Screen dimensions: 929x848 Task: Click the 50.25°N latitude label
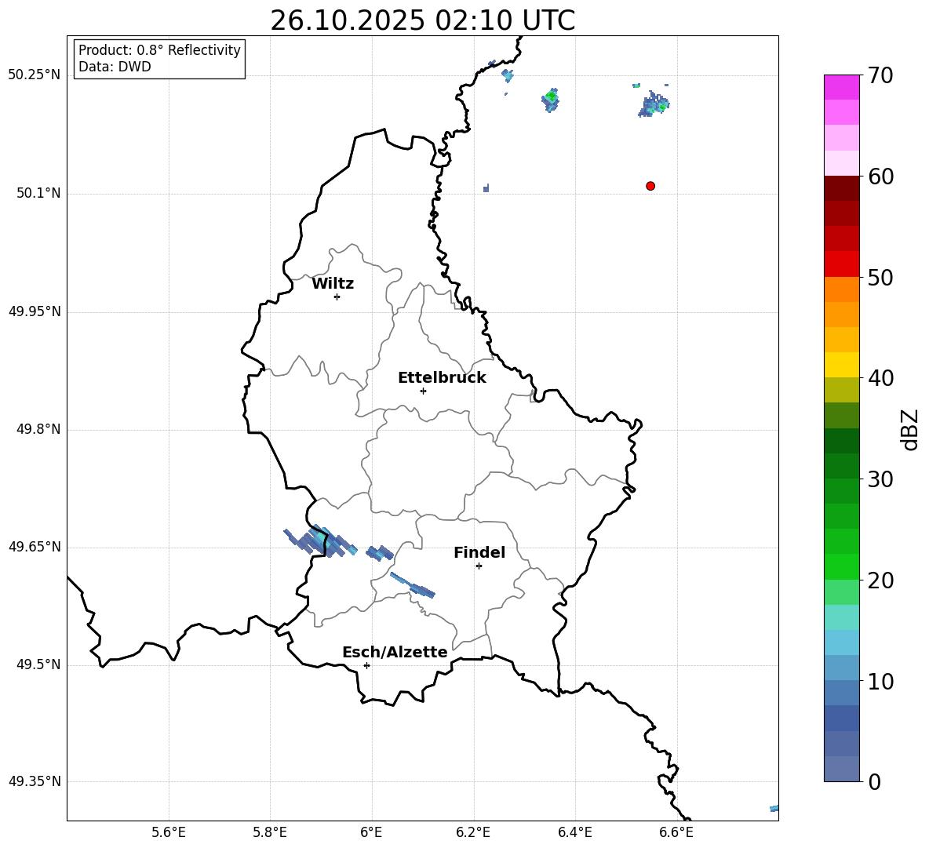(35, 75)
